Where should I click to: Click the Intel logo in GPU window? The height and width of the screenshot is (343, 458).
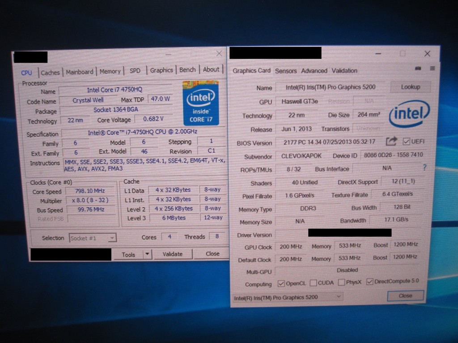pos(409,114)
